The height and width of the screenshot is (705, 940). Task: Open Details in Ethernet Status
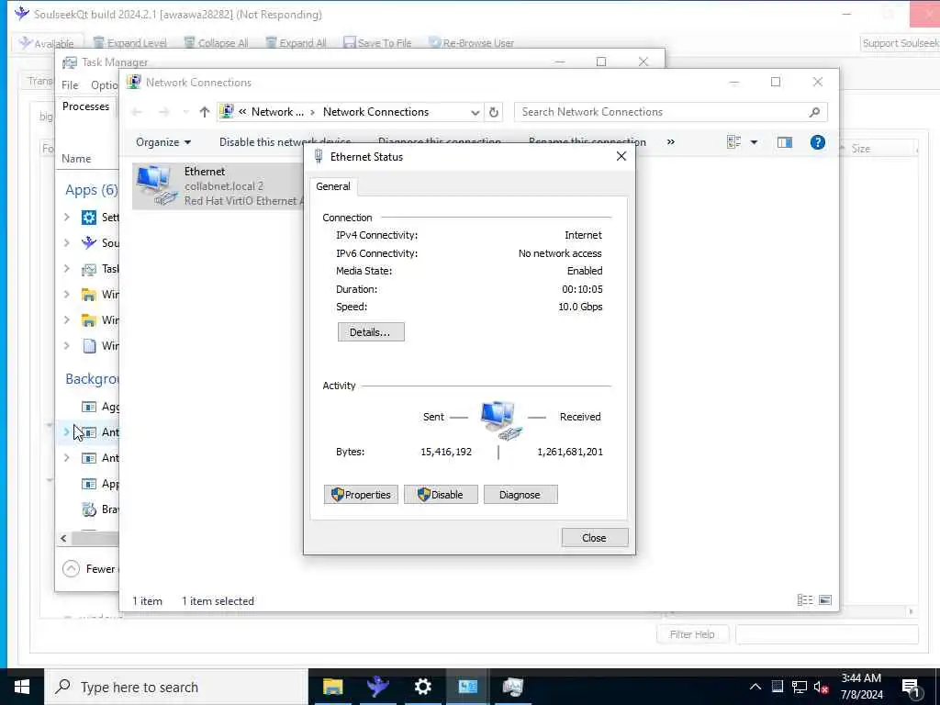click(371, 332)
